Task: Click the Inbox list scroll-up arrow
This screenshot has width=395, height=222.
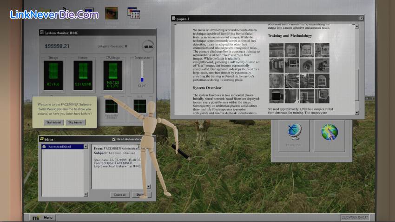Action: tap(86, 147)
